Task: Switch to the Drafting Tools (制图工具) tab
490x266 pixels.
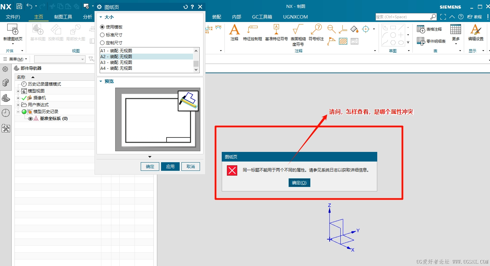Action: click(x=63, y=17)
